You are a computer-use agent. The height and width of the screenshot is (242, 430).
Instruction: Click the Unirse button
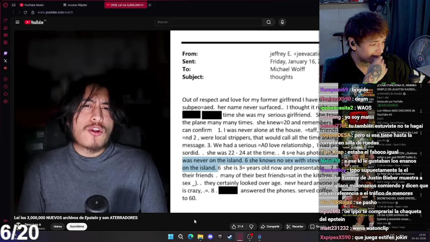tap(57, 227)
